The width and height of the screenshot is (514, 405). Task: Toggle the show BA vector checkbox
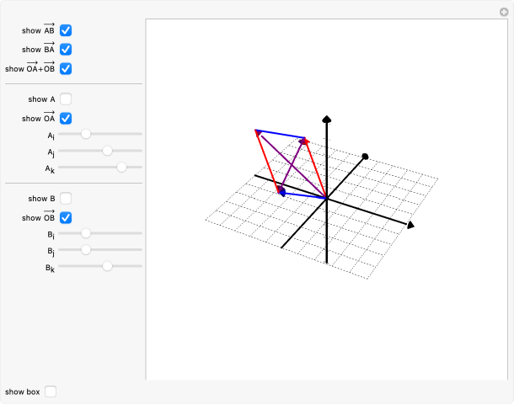pos(66,49)
